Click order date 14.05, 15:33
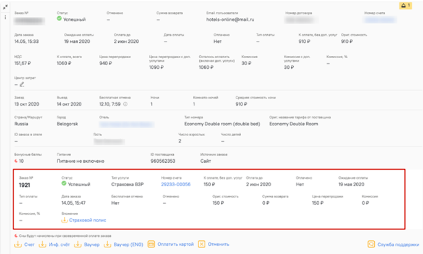Viewport: 423px width, 254px height. [x=27, y=41]
